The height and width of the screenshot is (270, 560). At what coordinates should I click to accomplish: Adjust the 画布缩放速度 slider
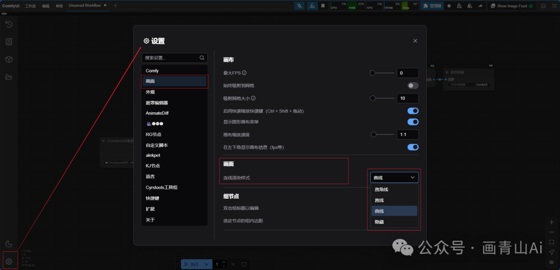[382, 134]
